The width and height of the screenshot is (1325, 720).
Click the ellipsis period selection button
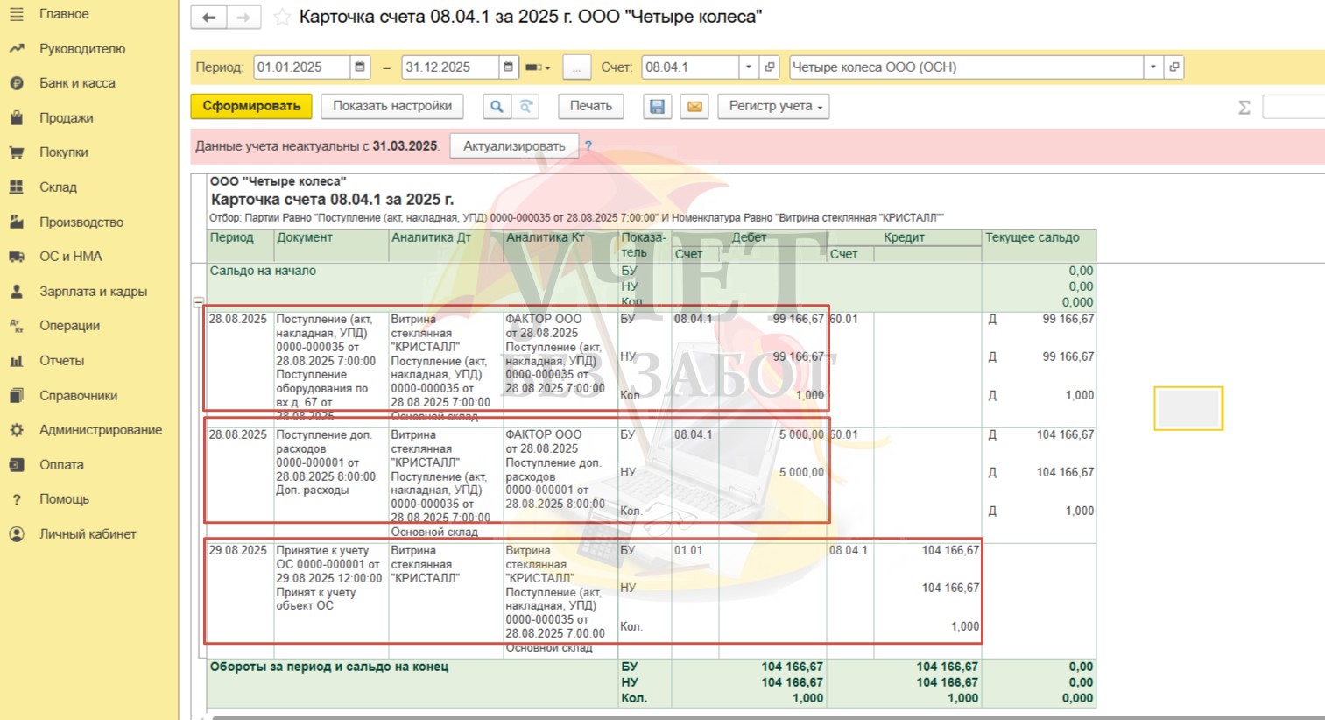[x=576, y=67]
